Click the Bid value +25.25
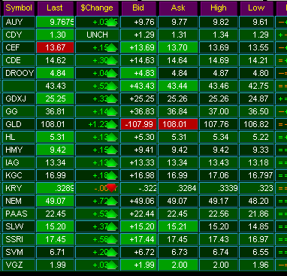 pos(139,99)
